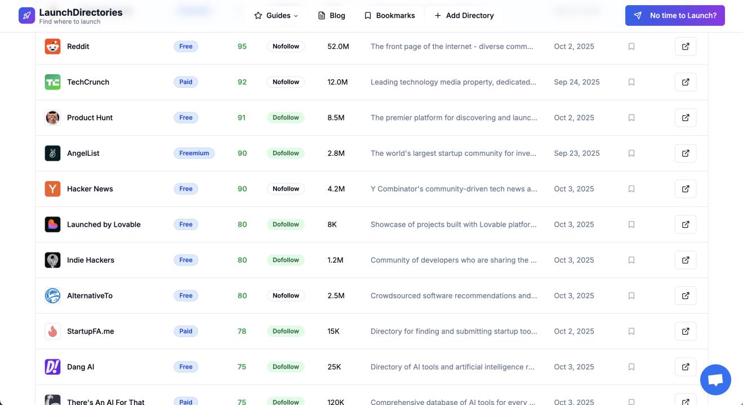
Task: Click the Add Directory button
Action: (x=464, y=16)
